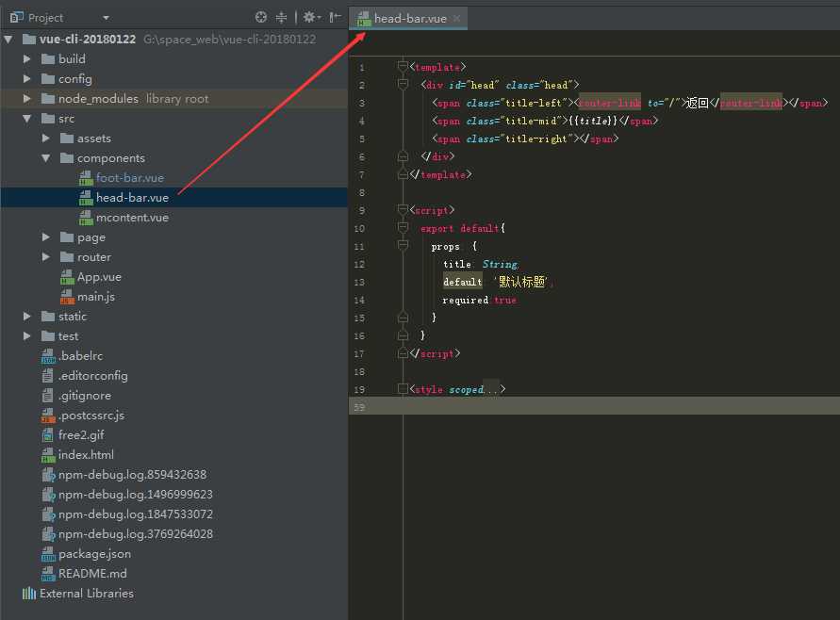The image size is (840, 620).
Task: Click the title-mid span on line 4
Action: [x=545, y=121]
